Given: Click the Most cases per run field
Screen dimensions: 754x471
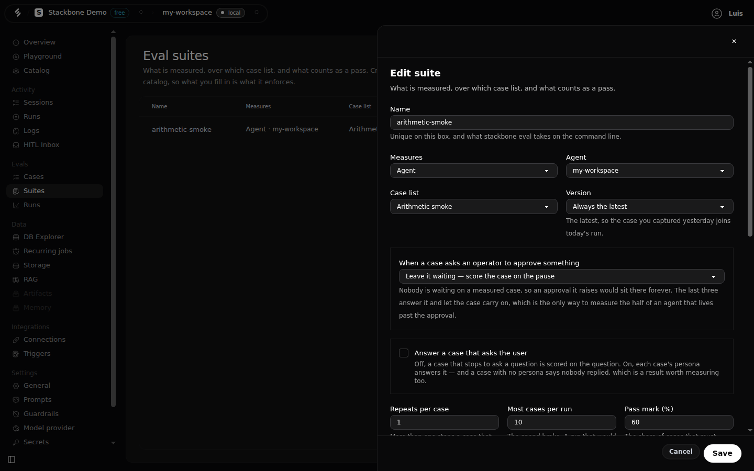Looking at the screenshot, I should click(x=561, y=422).
